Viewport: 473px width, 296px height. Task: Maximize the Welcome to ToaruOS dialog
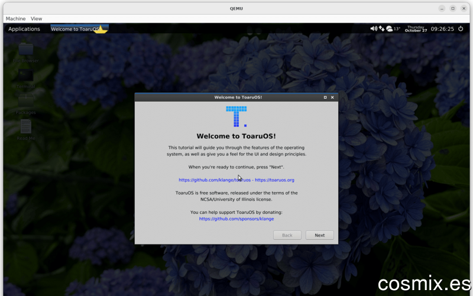[x=325, y=97]
